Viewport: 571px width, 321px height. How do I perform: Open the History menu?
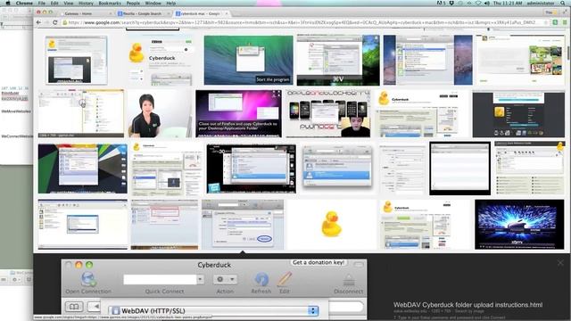coord(86,3)
